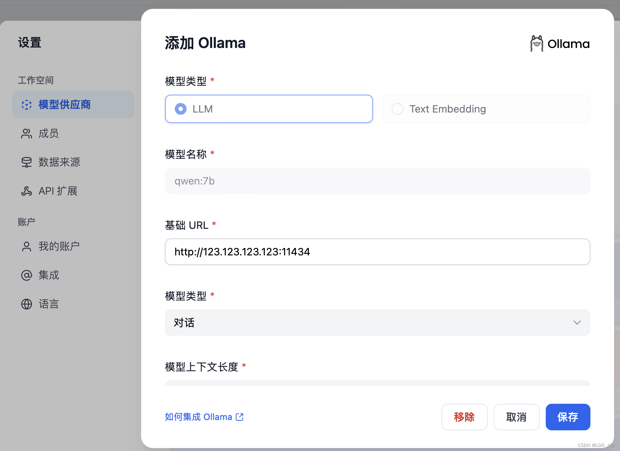Viewport: 620px width, 451px height.
Task: Open 模型供应商 settings section
Action: click(73, 105)
